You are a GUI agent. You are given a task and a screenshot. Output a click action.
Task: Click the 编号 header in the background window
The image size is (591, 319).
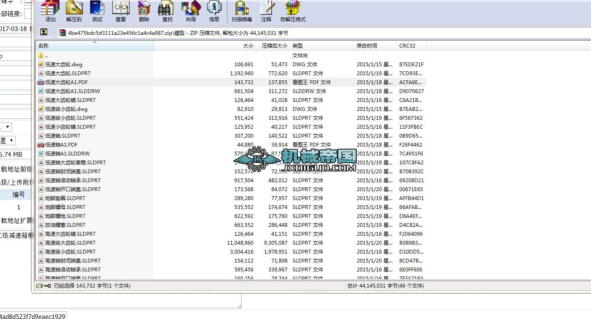pos(19,195)
